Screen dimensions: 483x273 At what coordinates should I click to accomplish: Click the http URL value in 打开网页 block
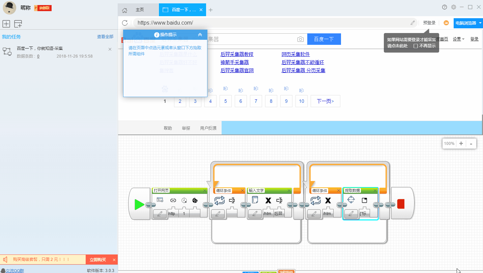[x=173, y=214]
